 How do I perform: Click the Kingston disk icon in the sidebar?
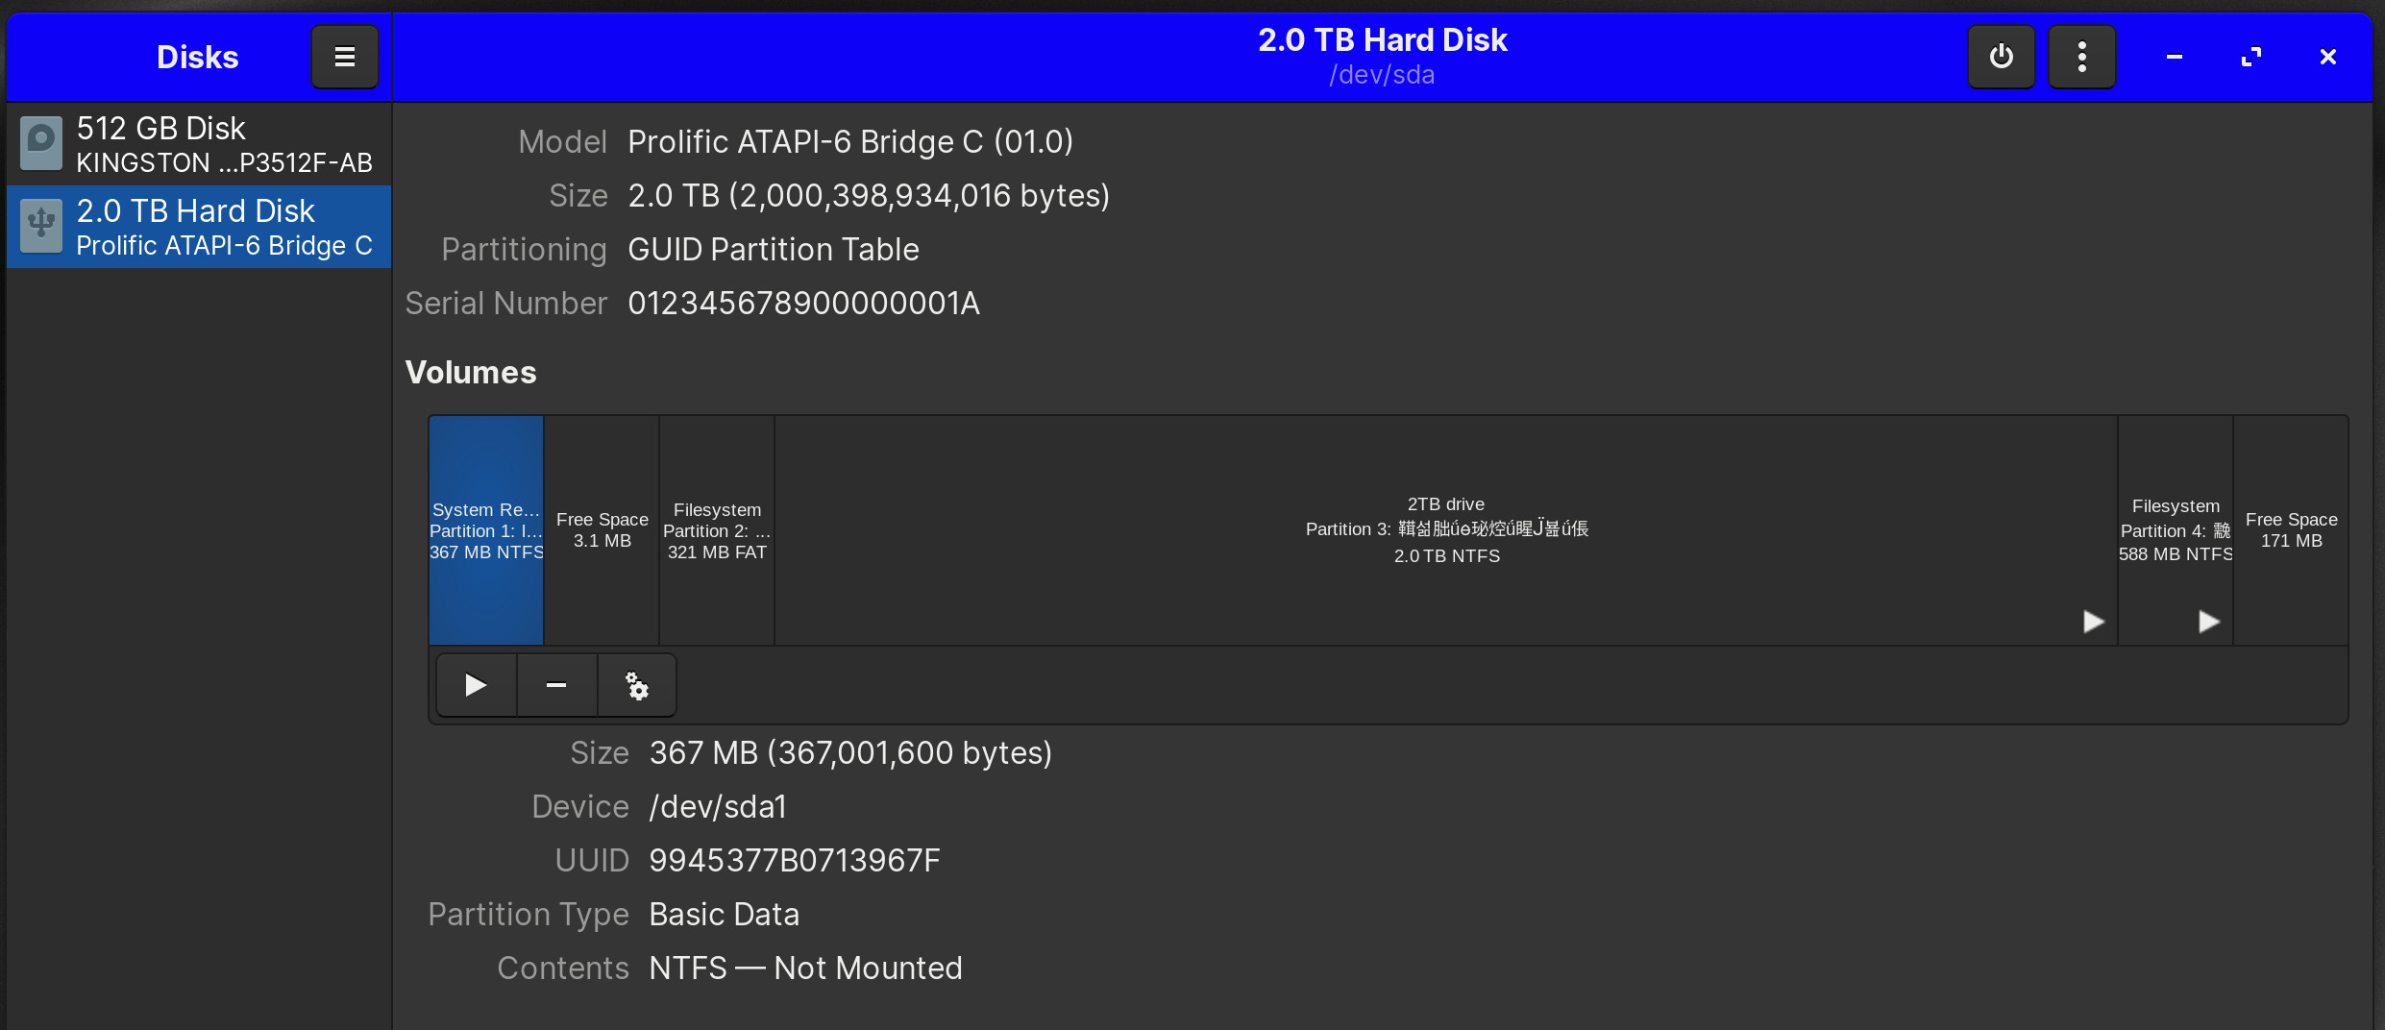pos(39,142)
